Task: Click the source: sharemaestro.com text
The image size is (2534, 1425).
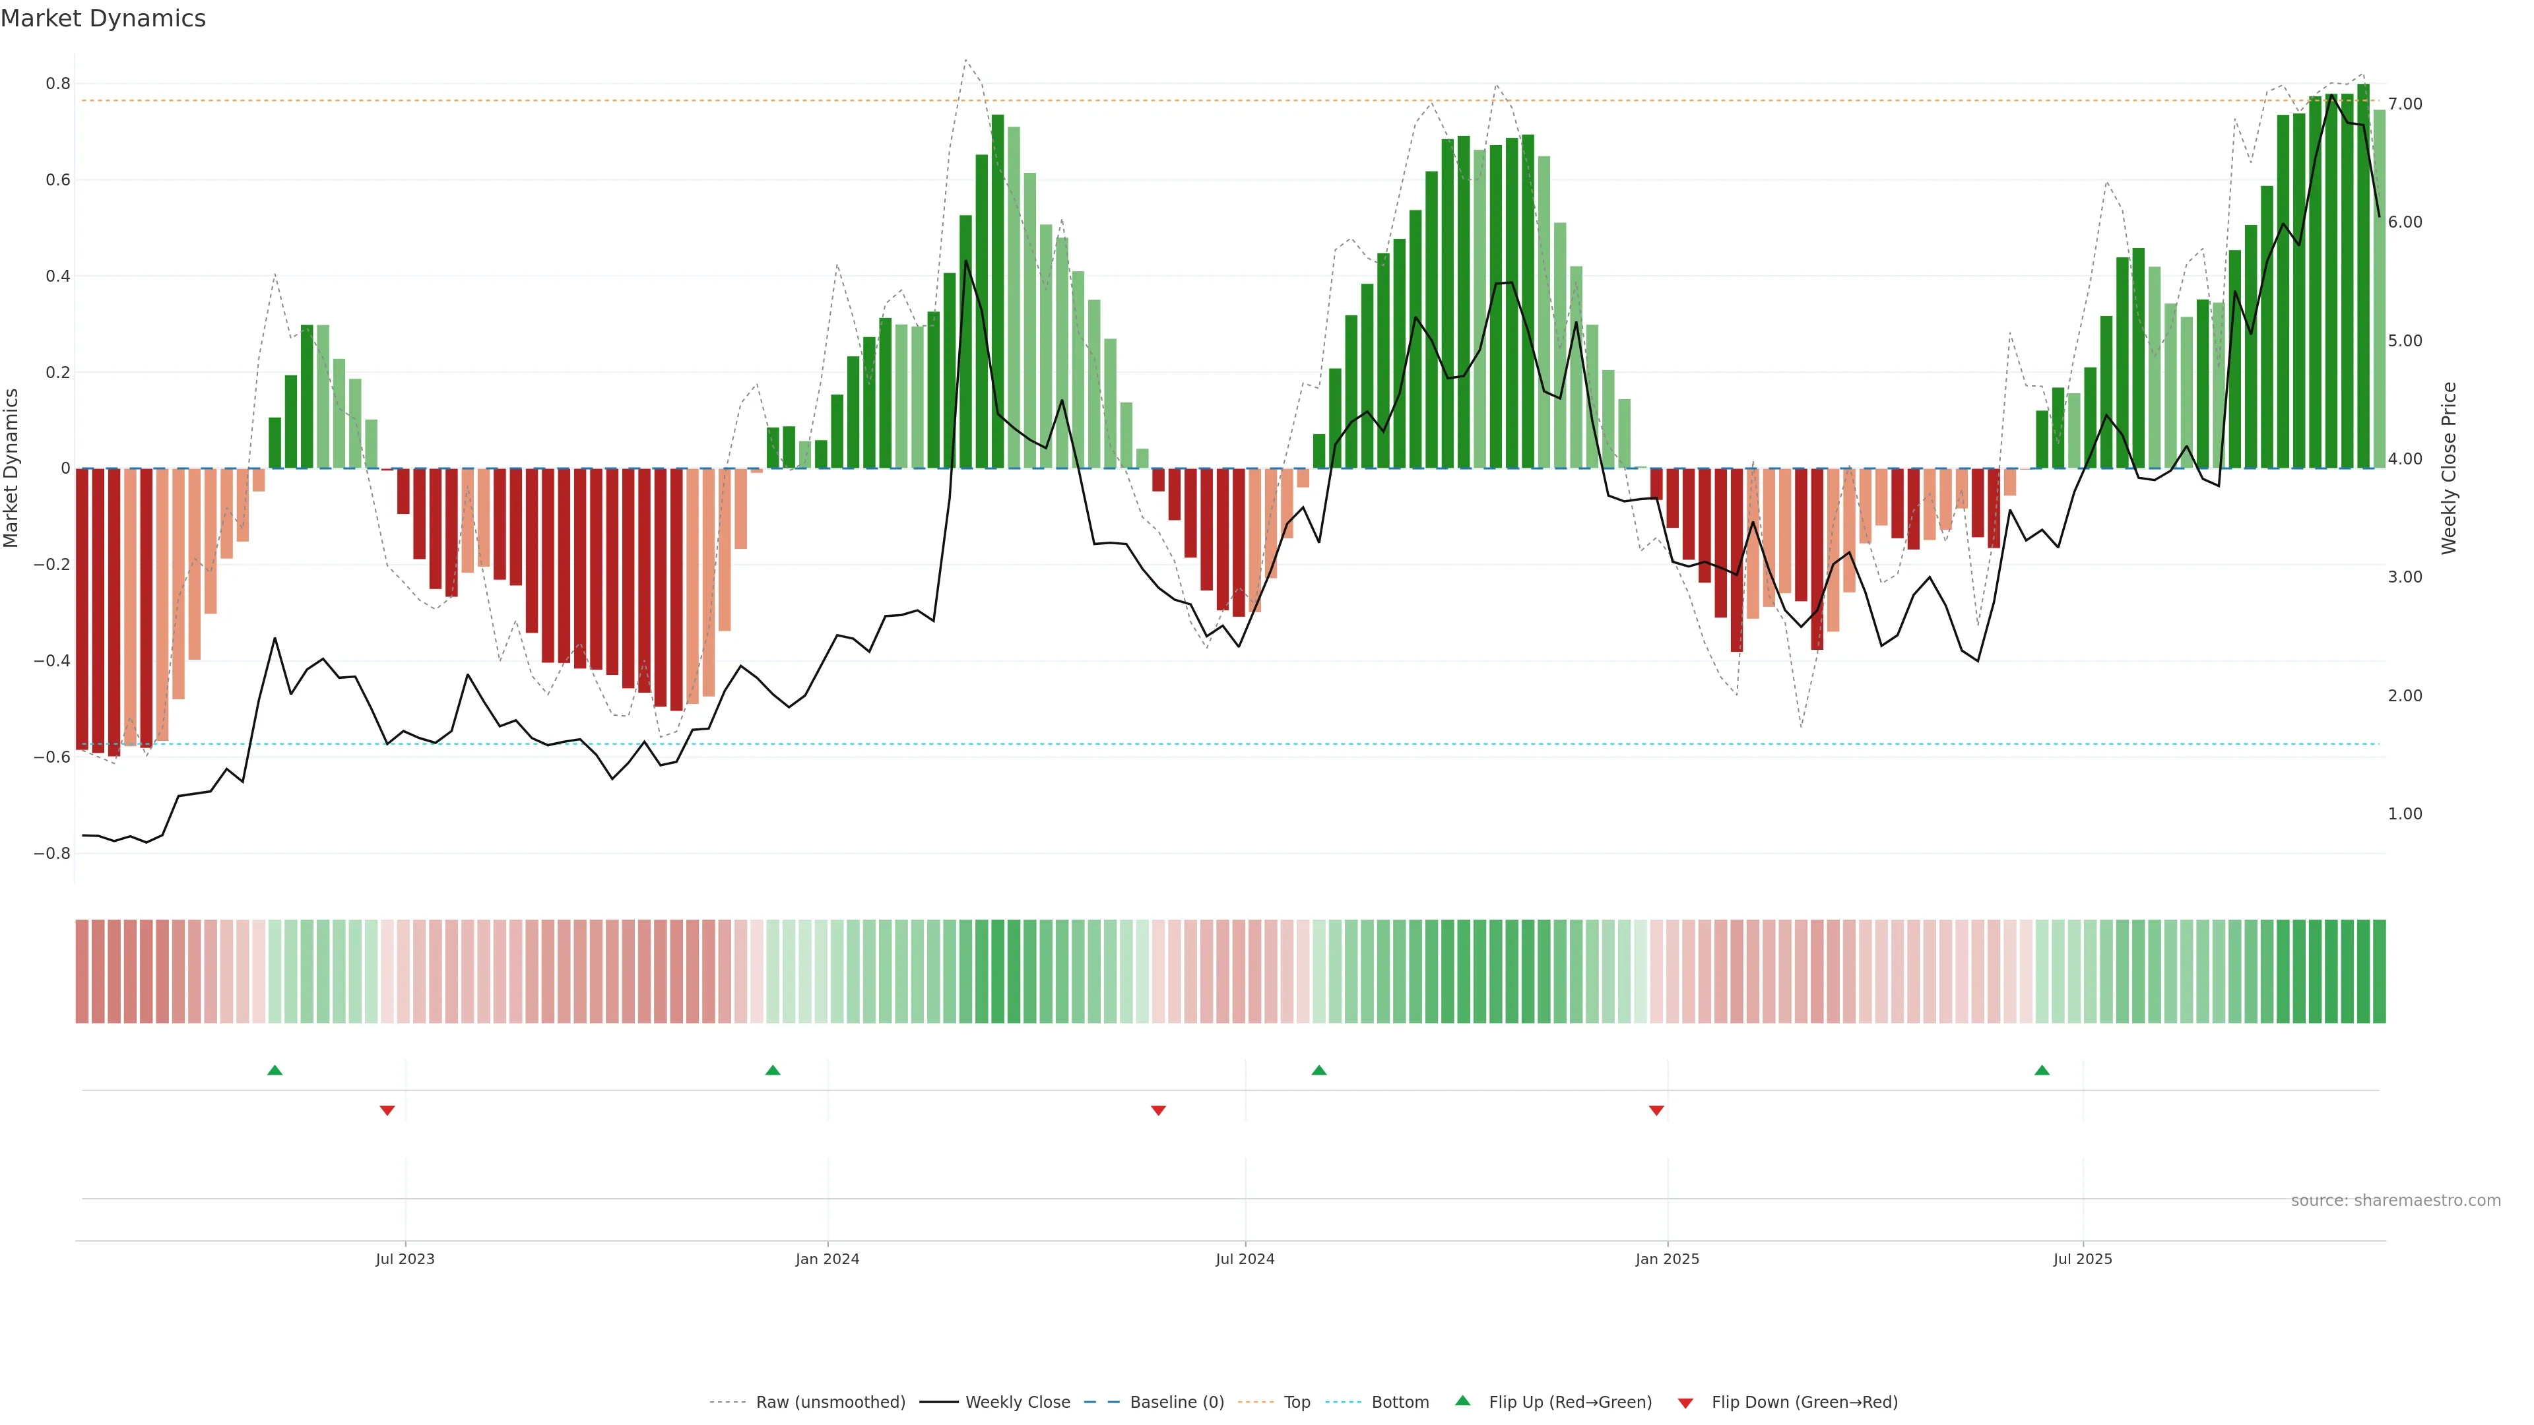Action: [x=2395, y=1201]
